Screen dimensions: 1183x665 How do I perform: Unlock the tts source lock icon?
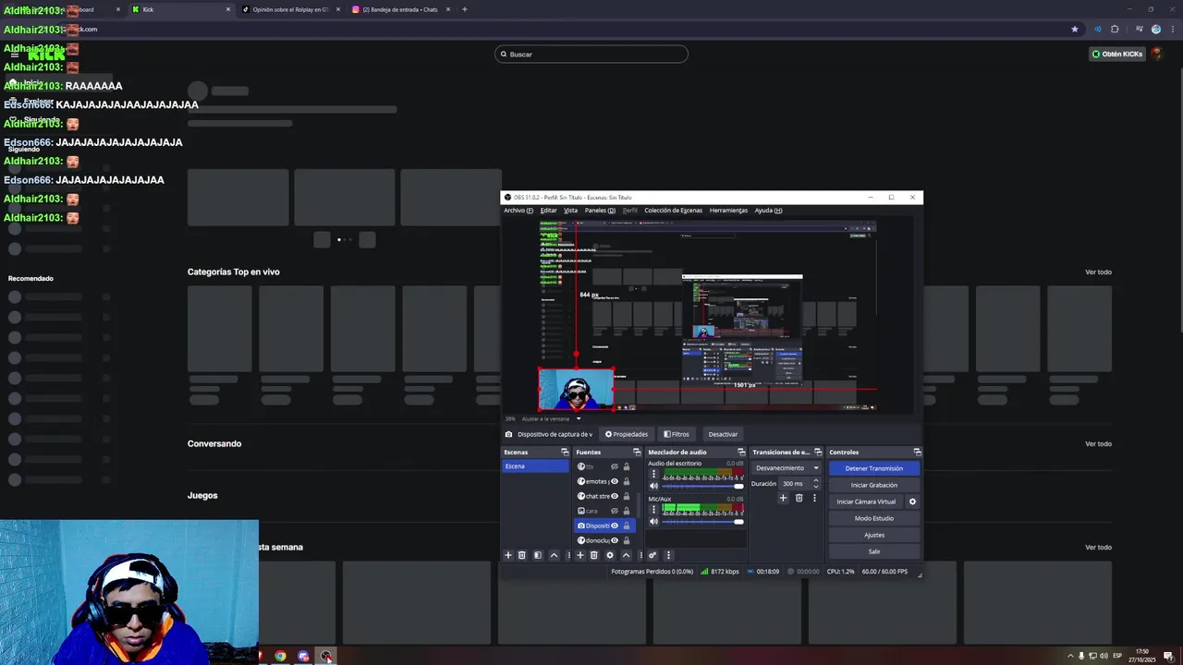pos(627,466)
